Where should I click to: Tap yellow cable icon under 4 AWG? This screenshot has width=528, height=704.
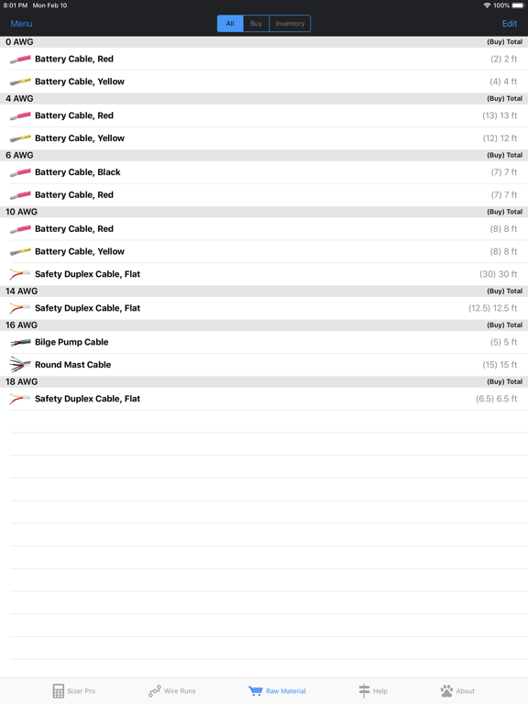pos(20,138)
